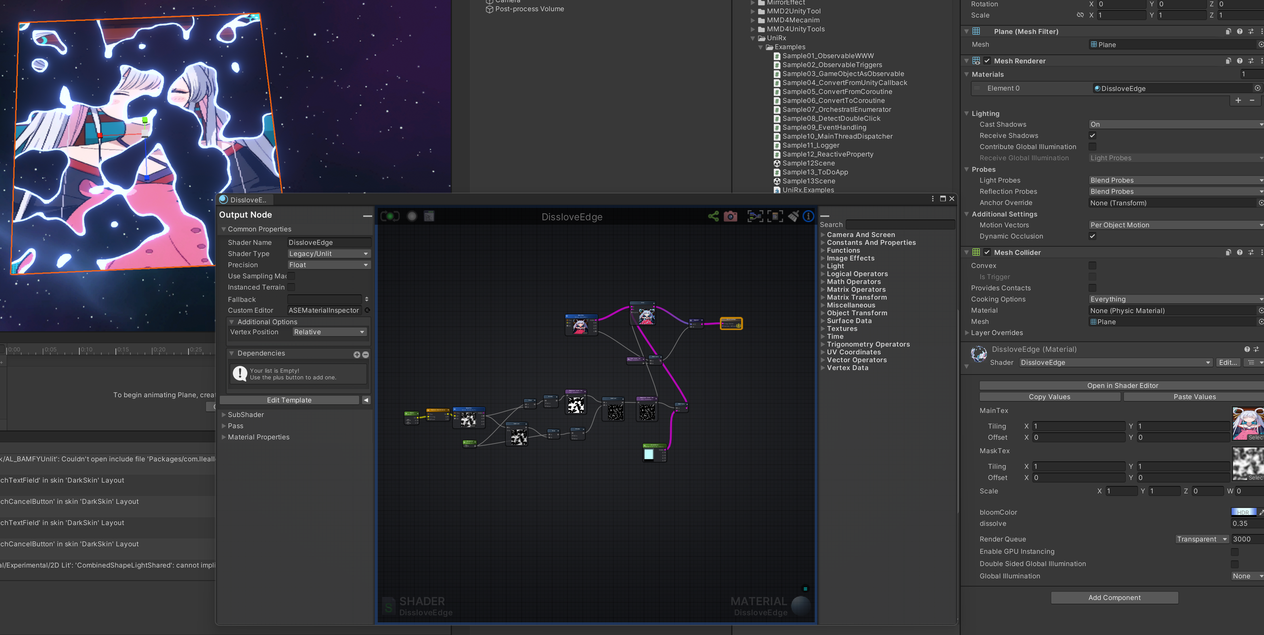1264x635 pixels.
Task: Click the shader Edit... button
Action: click(1227, 362)
